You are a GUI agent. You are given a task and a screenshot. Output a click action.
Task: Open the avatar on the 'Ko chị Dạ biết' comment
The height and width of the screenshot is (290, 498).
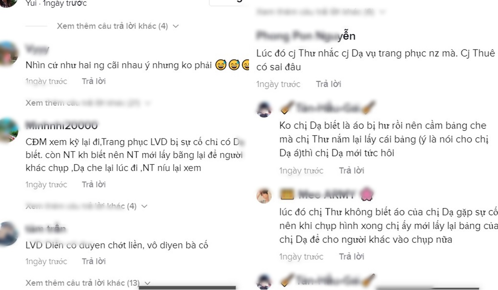point(264,109)
